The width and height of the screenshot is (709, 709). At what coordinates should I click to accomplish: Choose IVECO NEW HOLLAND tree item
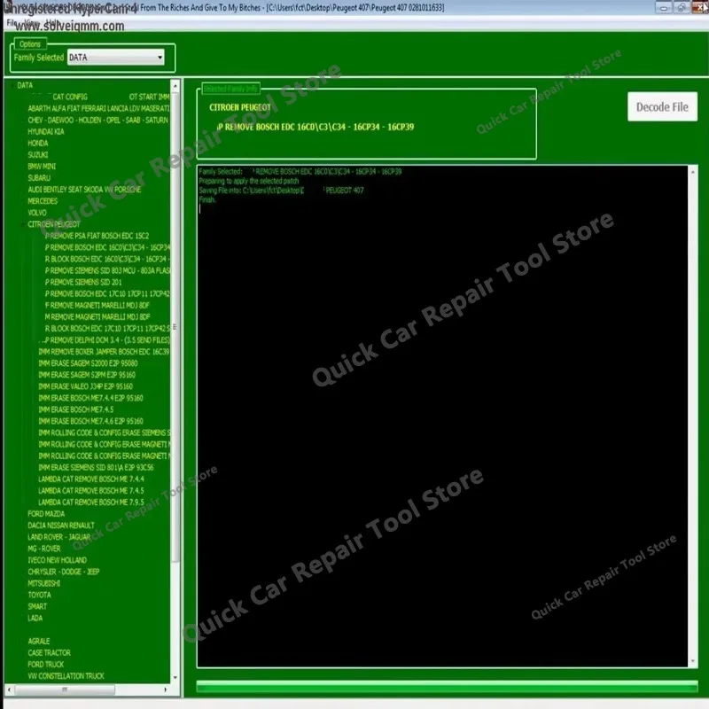pos(57,560)
